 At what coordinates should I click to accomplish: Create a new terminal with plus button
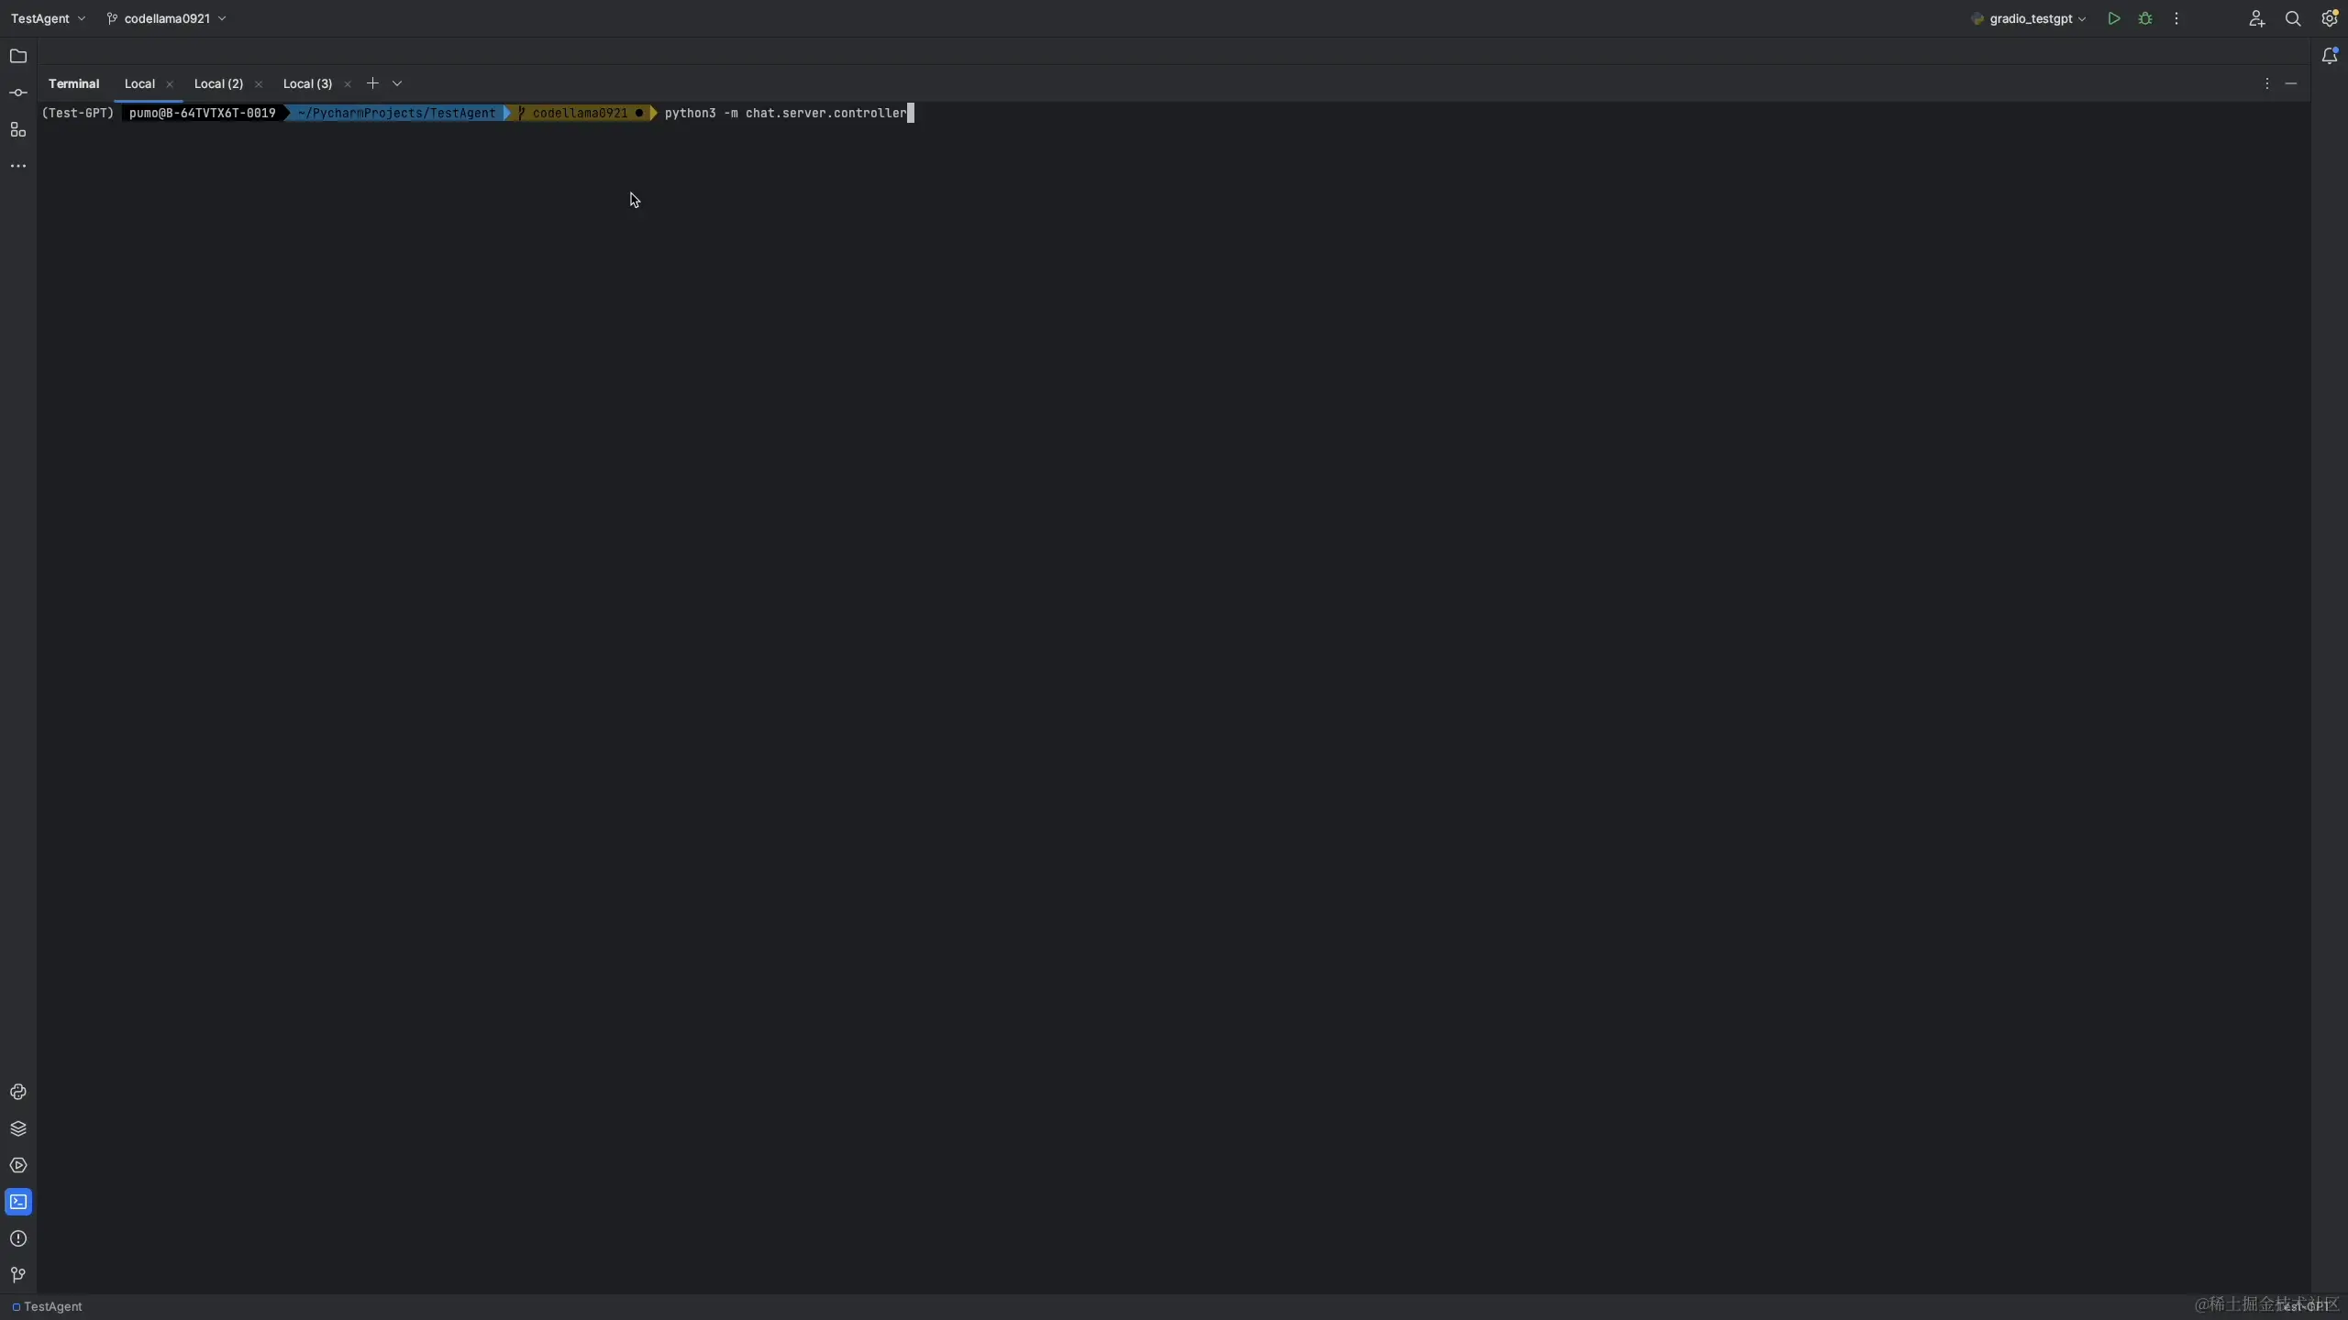(372, 83)
